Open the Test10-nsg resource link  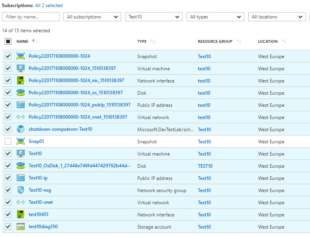(40, 190)
